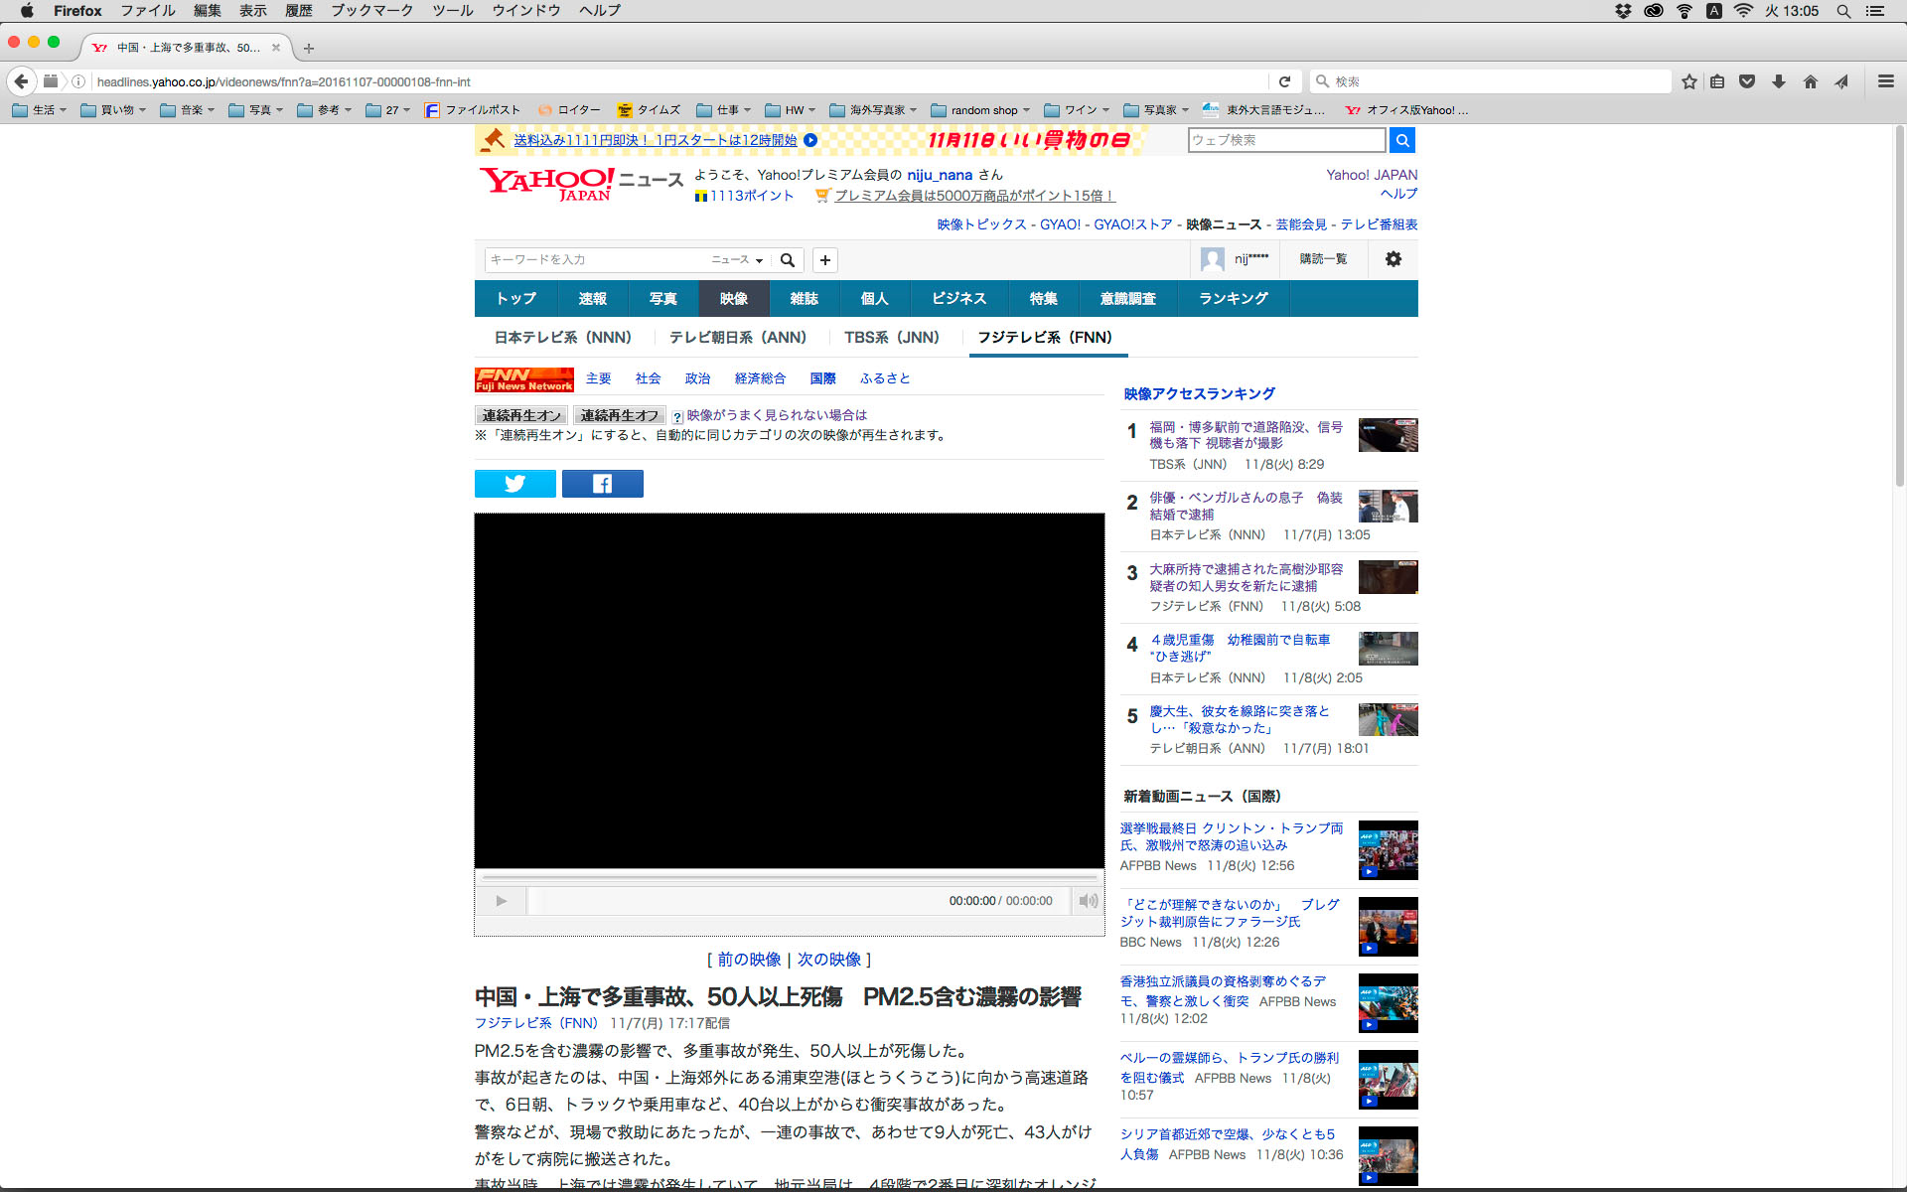Go to the Firefox home page icon

coord(1810,81)
